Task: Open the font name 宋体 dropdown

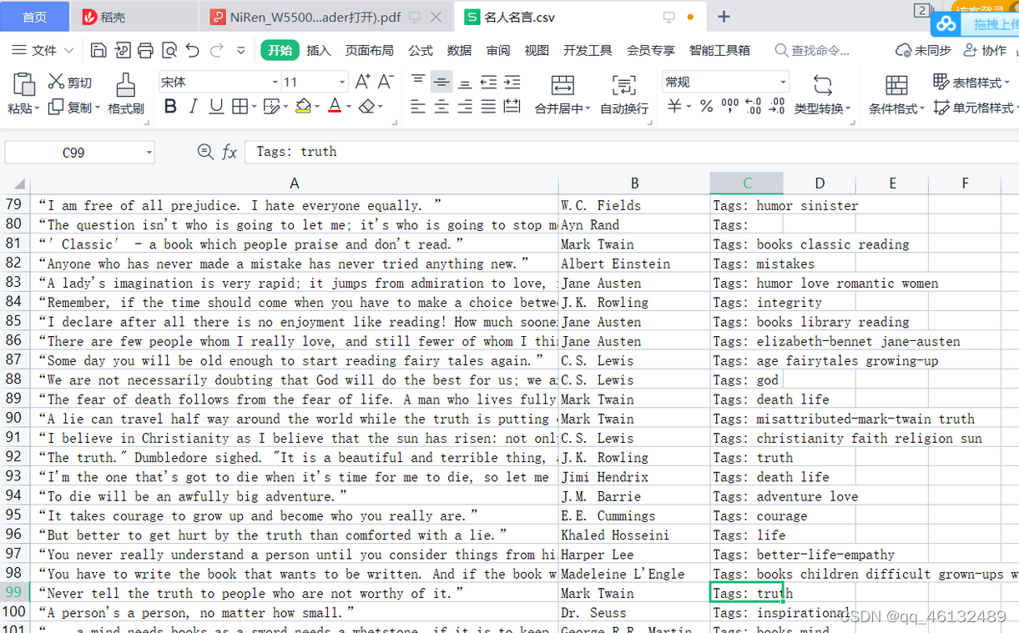Action: tap(275, 82)
